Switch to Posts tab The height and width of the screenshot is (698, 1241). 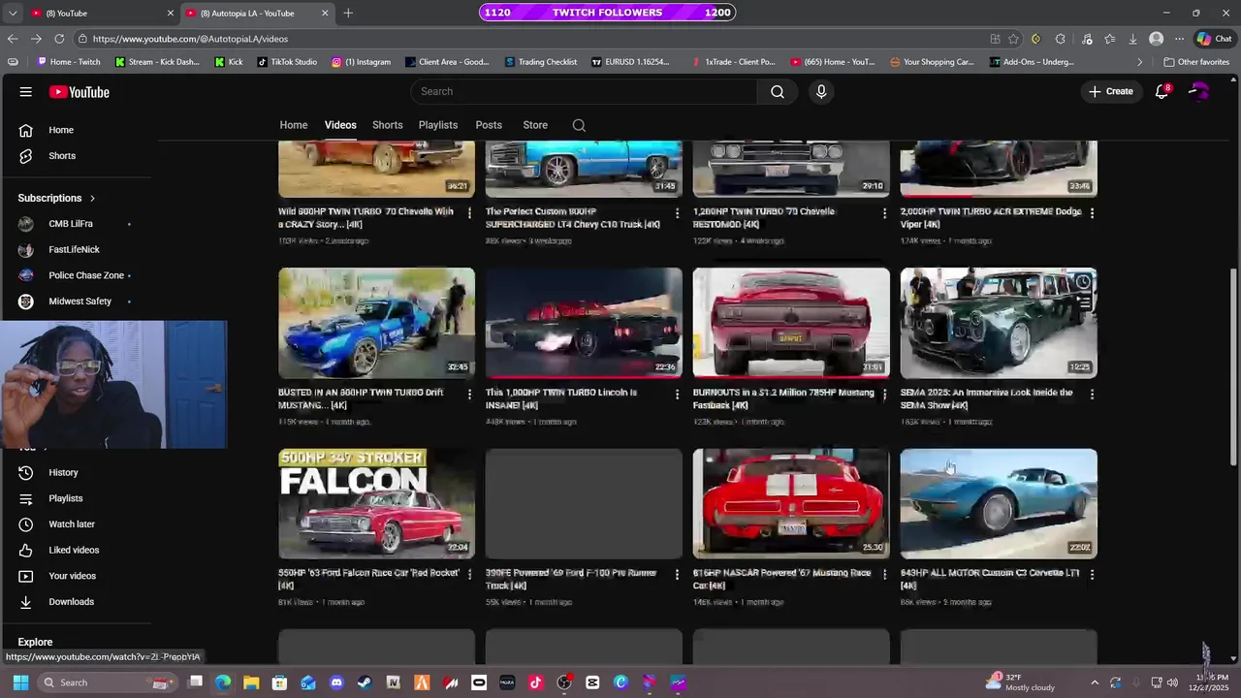coord(489,125)
